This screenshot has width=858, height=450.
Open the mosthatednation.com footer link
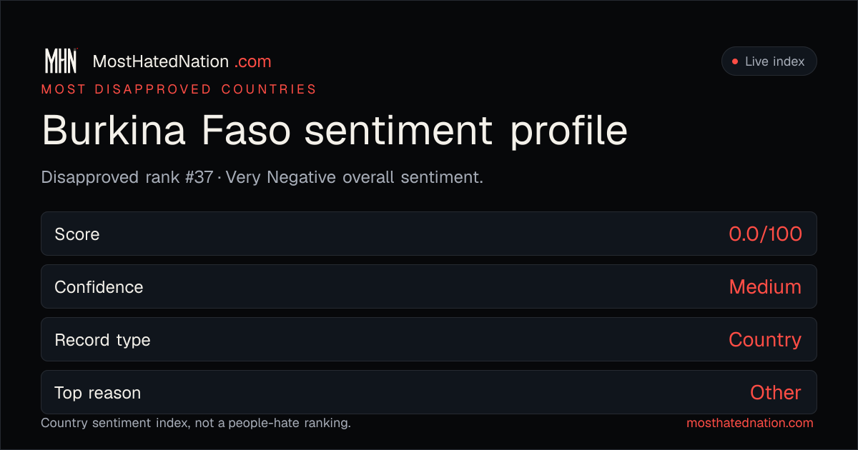click(750, 423)
